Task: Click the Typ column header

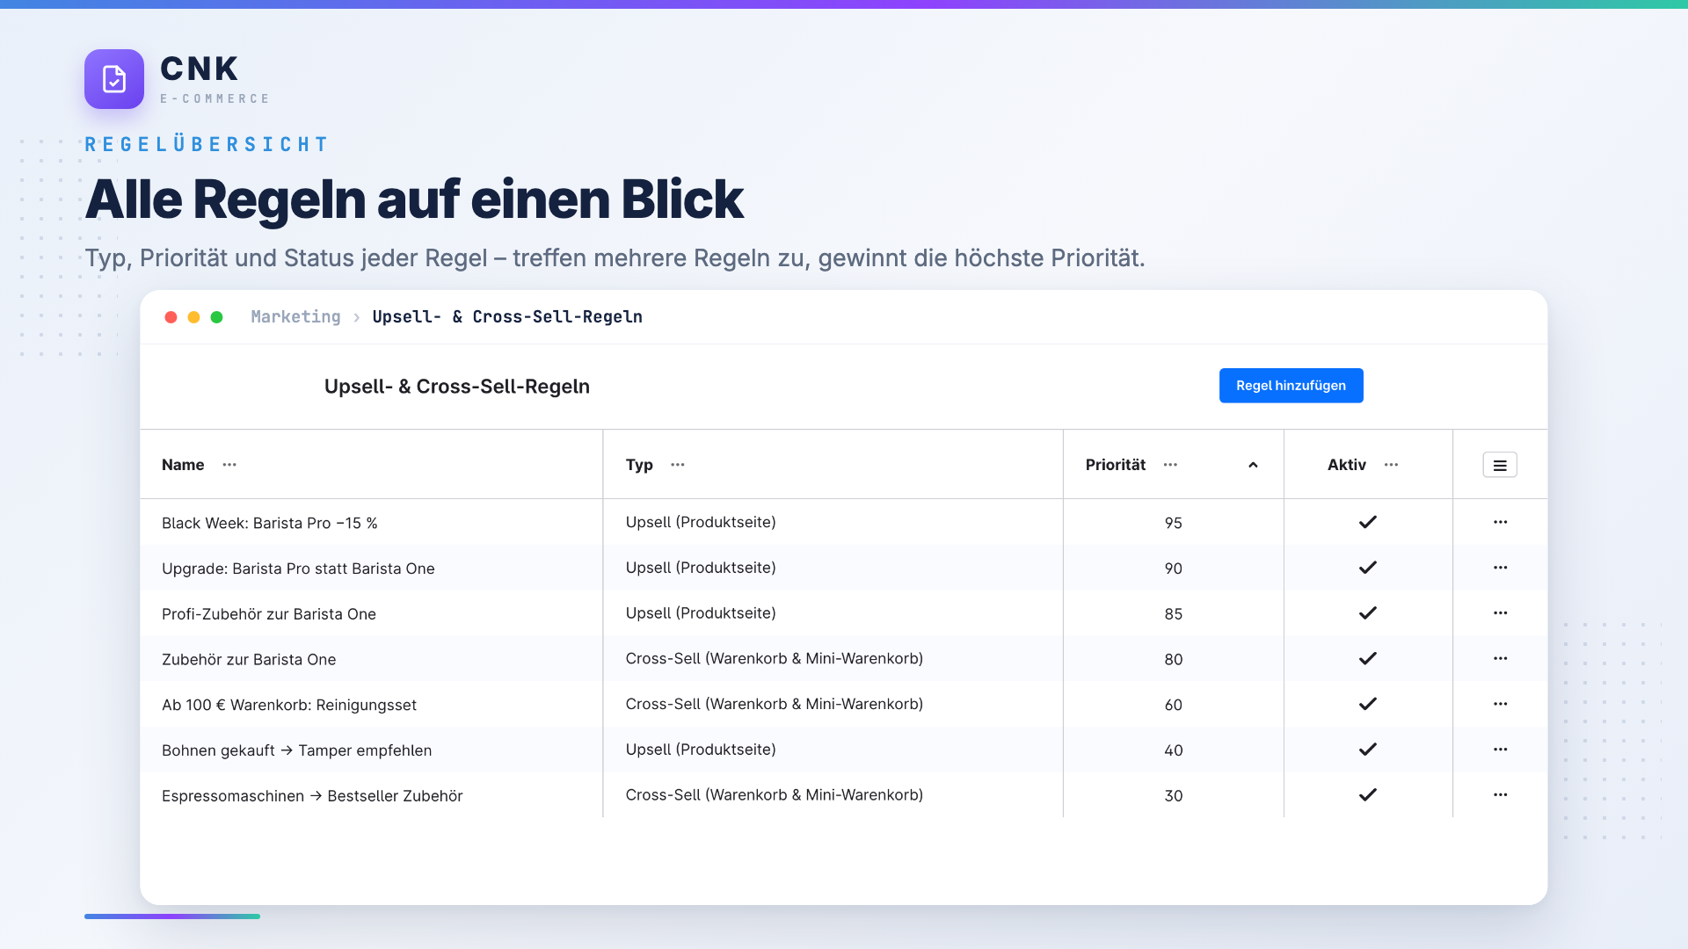Action: pyautogui.click(x=639, y=465)
